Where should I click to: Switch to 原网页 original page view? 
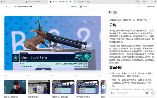click(73, 7)
